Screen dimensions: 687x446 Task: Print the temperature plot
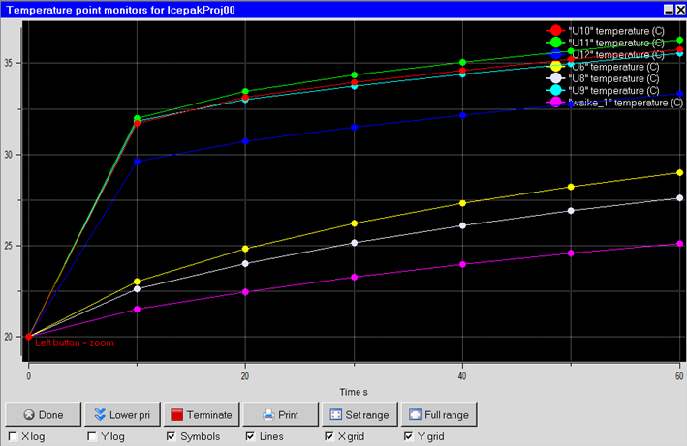click(x=280, y=414)
